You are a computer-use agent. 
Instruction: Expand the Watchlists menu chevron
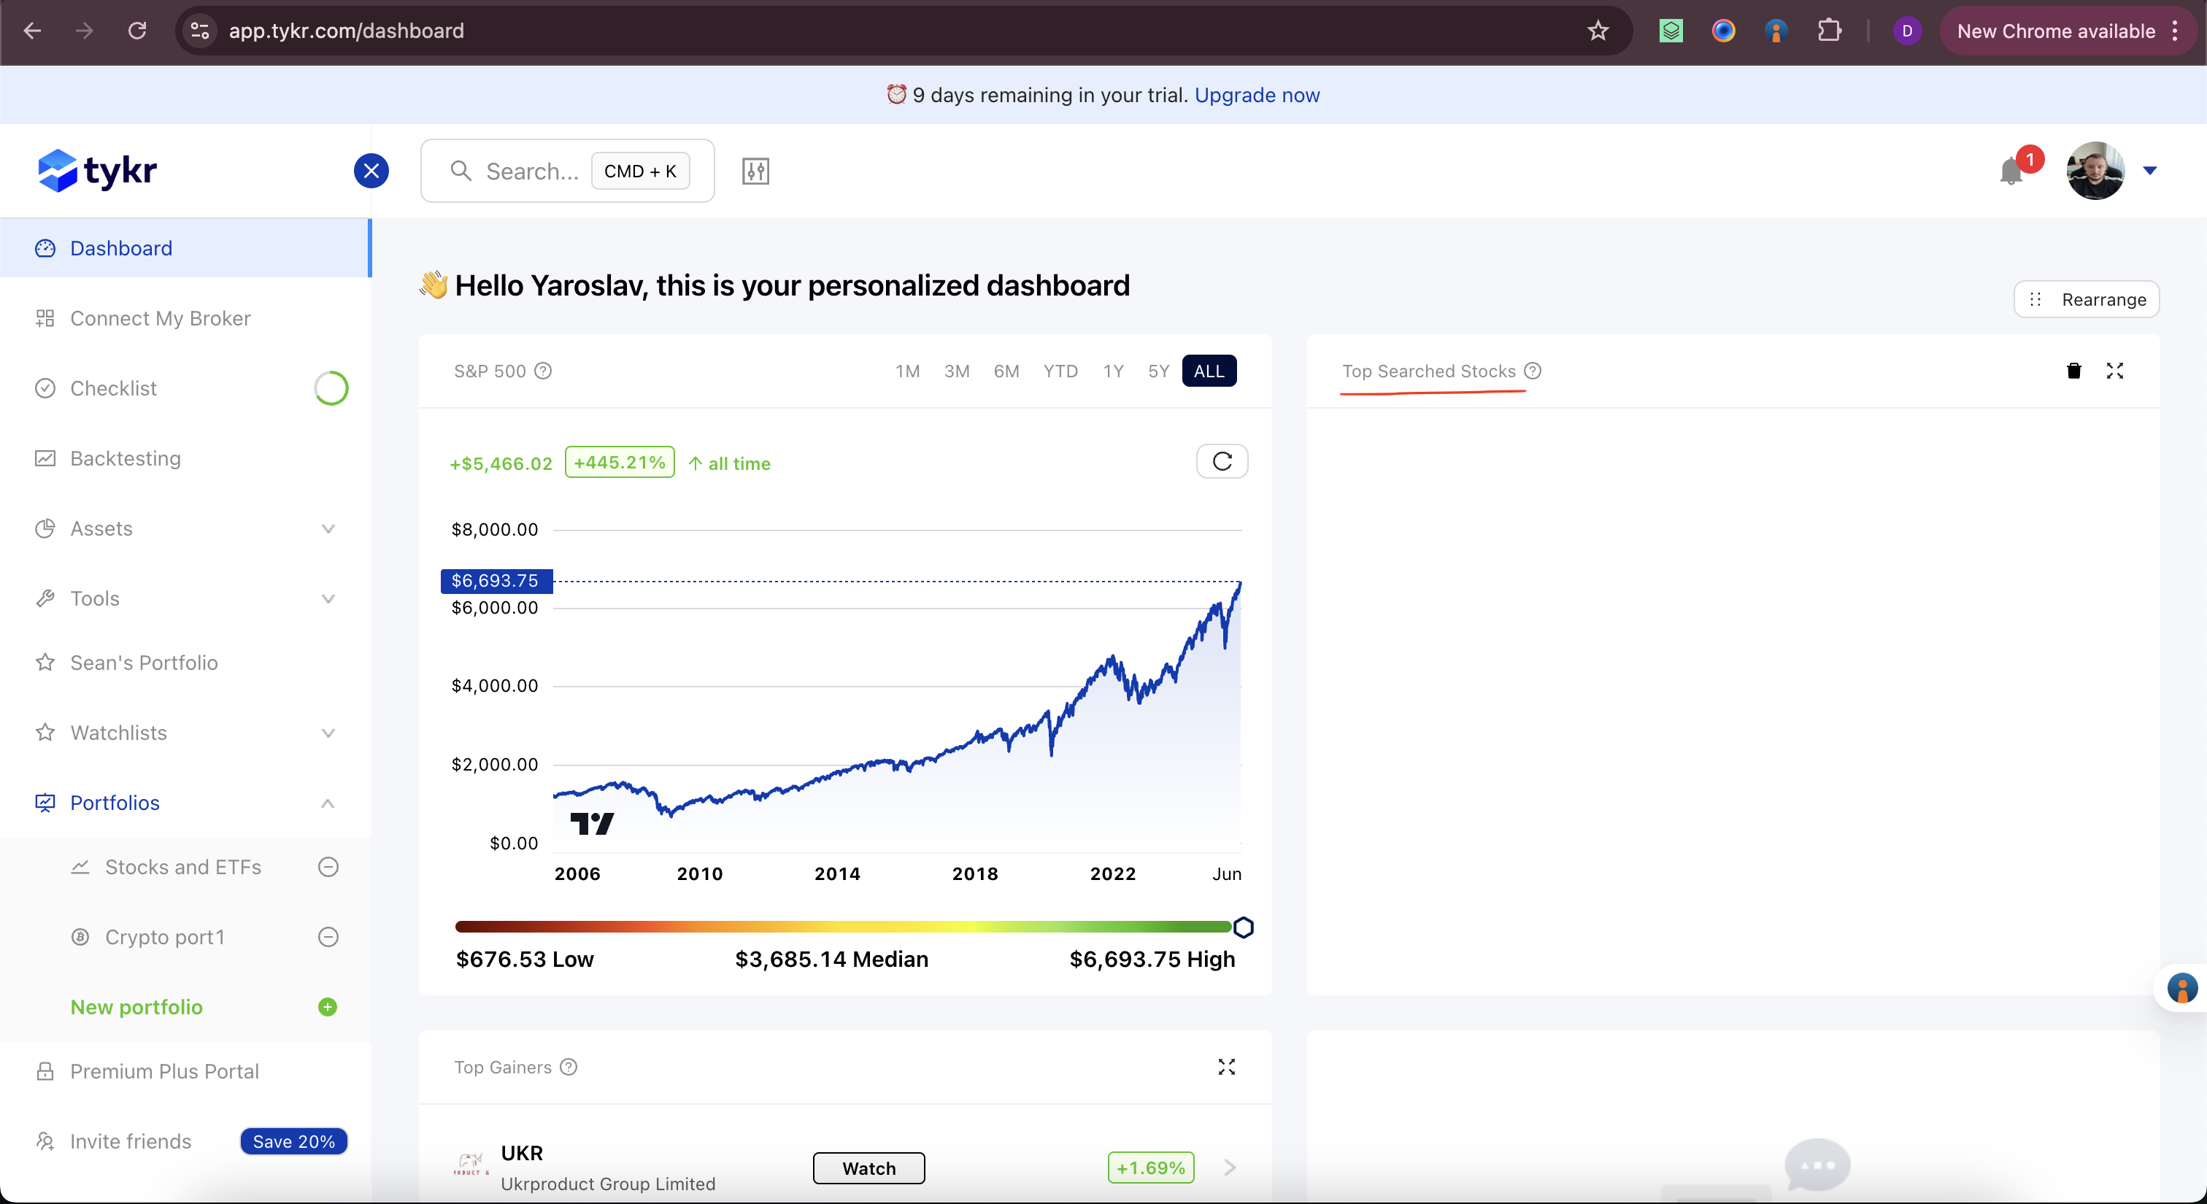[328, 733]
